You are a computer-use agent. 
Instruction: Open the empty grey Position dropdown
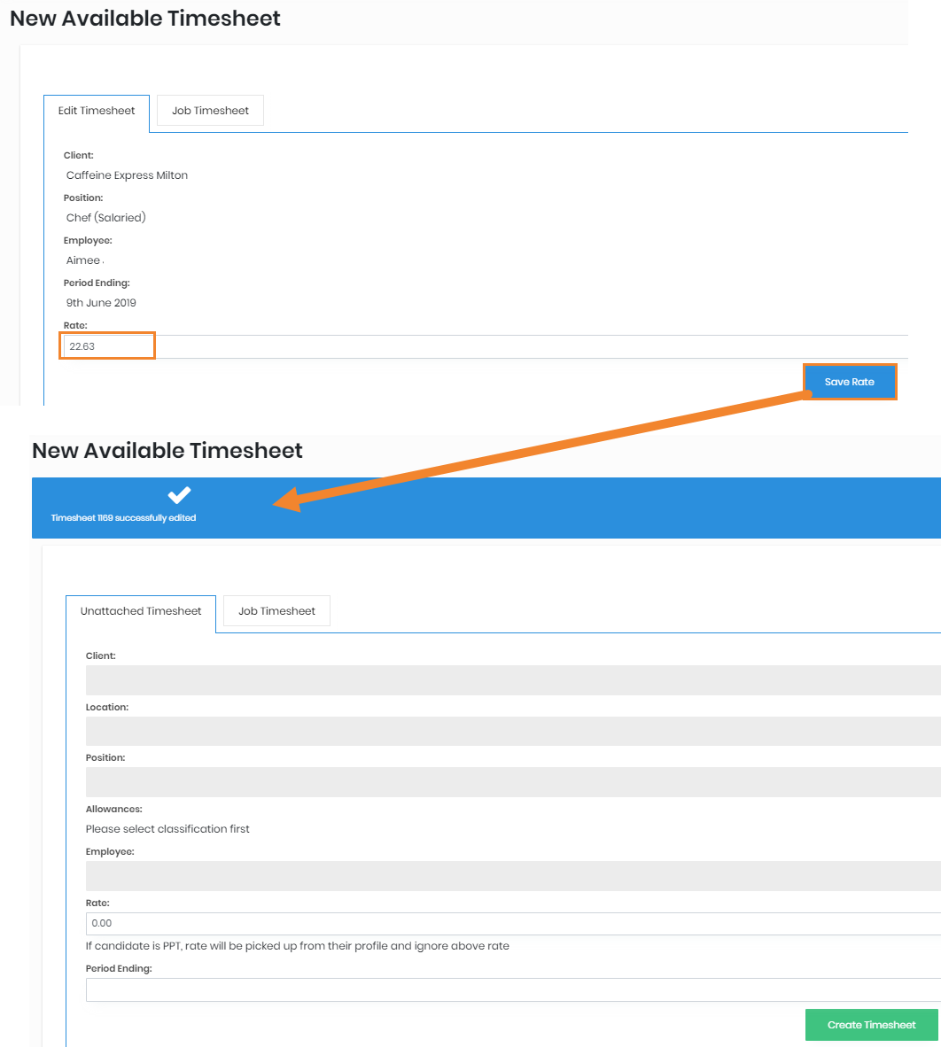coord(512,782)
